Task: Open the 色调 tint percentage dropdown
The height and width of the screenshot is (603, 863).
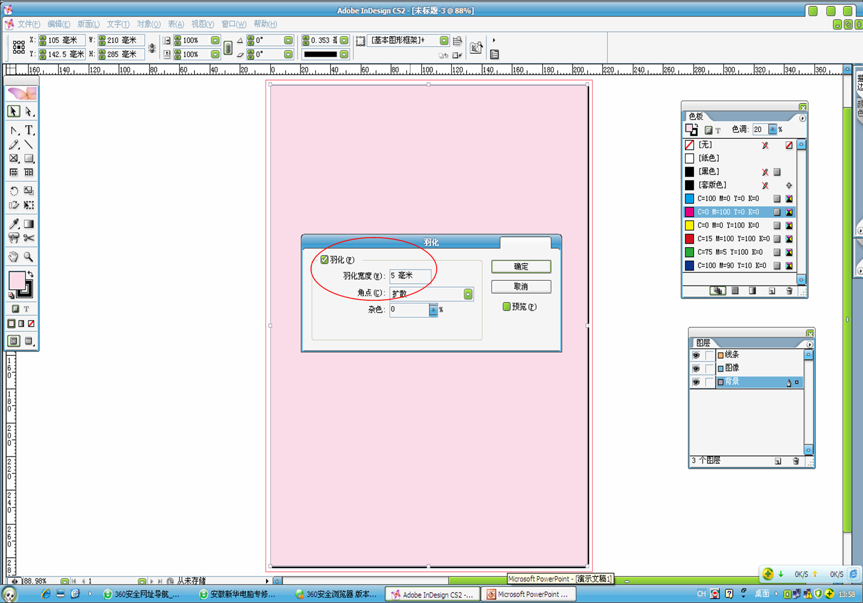Action: click(772, 129)
